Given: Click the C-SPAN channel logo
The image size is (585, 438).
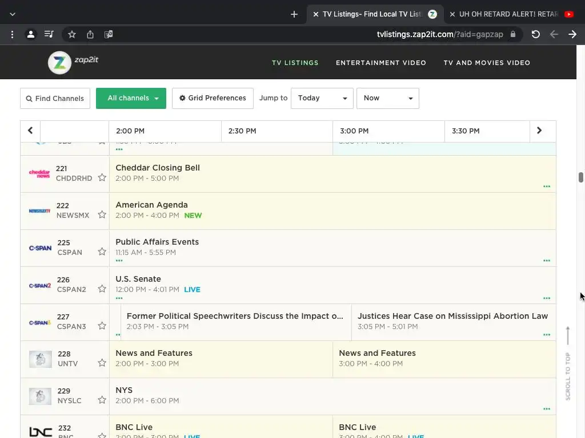Looking at the screenshot, I should coord(40,248).
